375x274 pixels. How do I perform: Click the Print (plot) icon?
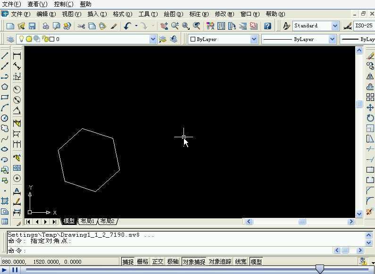tap(46, 26)
